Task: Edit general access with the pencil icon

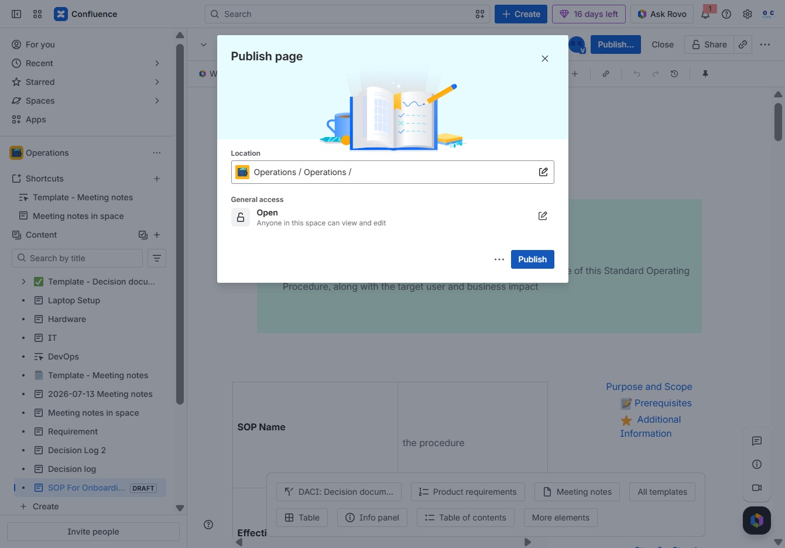Action: (543, 216)
